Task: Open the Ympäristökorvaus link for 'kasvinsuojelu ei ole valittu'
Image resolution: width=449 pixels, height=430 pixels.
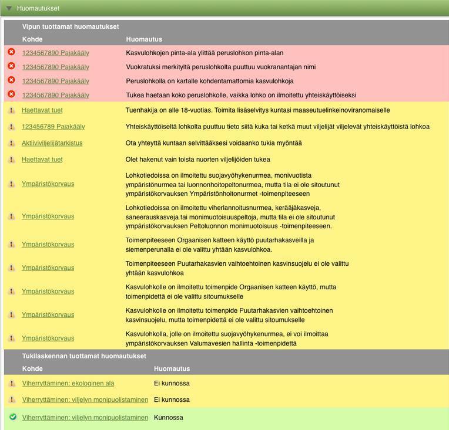Action: click(x=48, y=268)
